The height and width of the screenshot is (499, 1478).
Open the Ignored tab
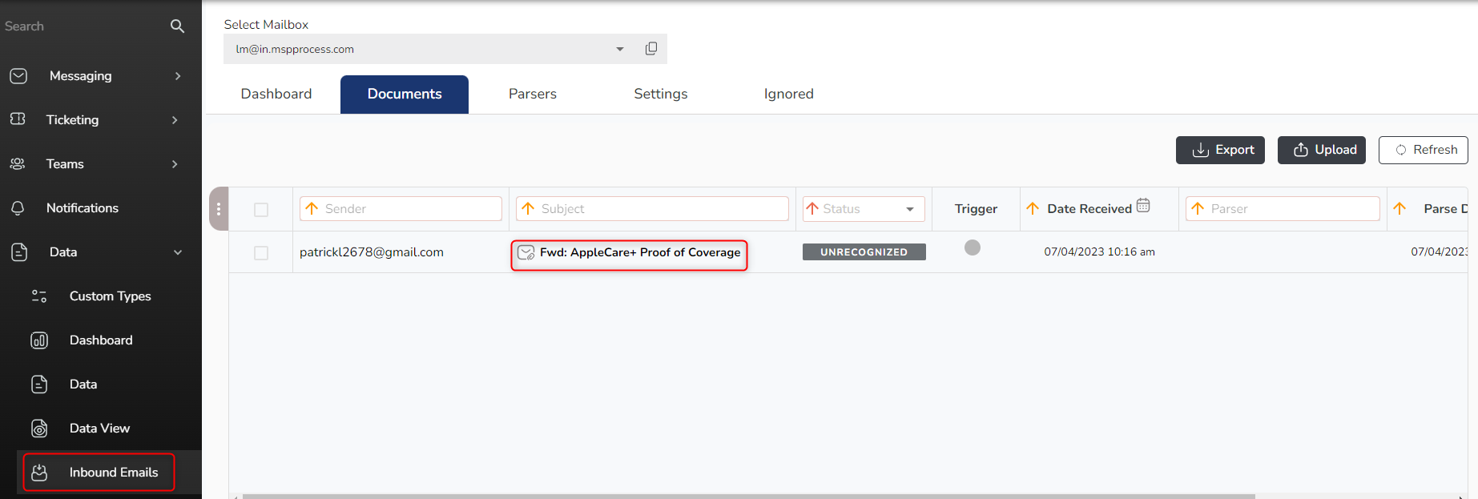(x=788, y=94)
